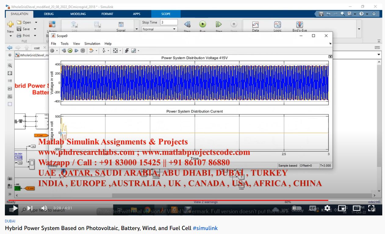Click the Scope9 style edit icon

[x=134, y=51]
